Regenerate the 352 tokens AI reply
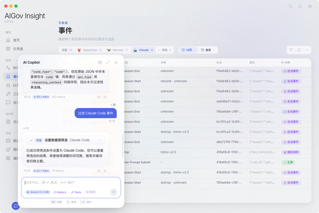Screen dimensions: 319x213 (x=105, y=97)
